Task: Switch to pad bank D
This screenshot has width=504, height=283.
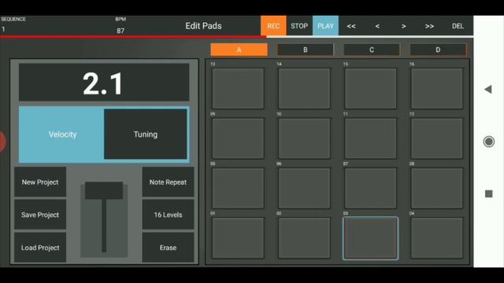Action: (438, 50)
